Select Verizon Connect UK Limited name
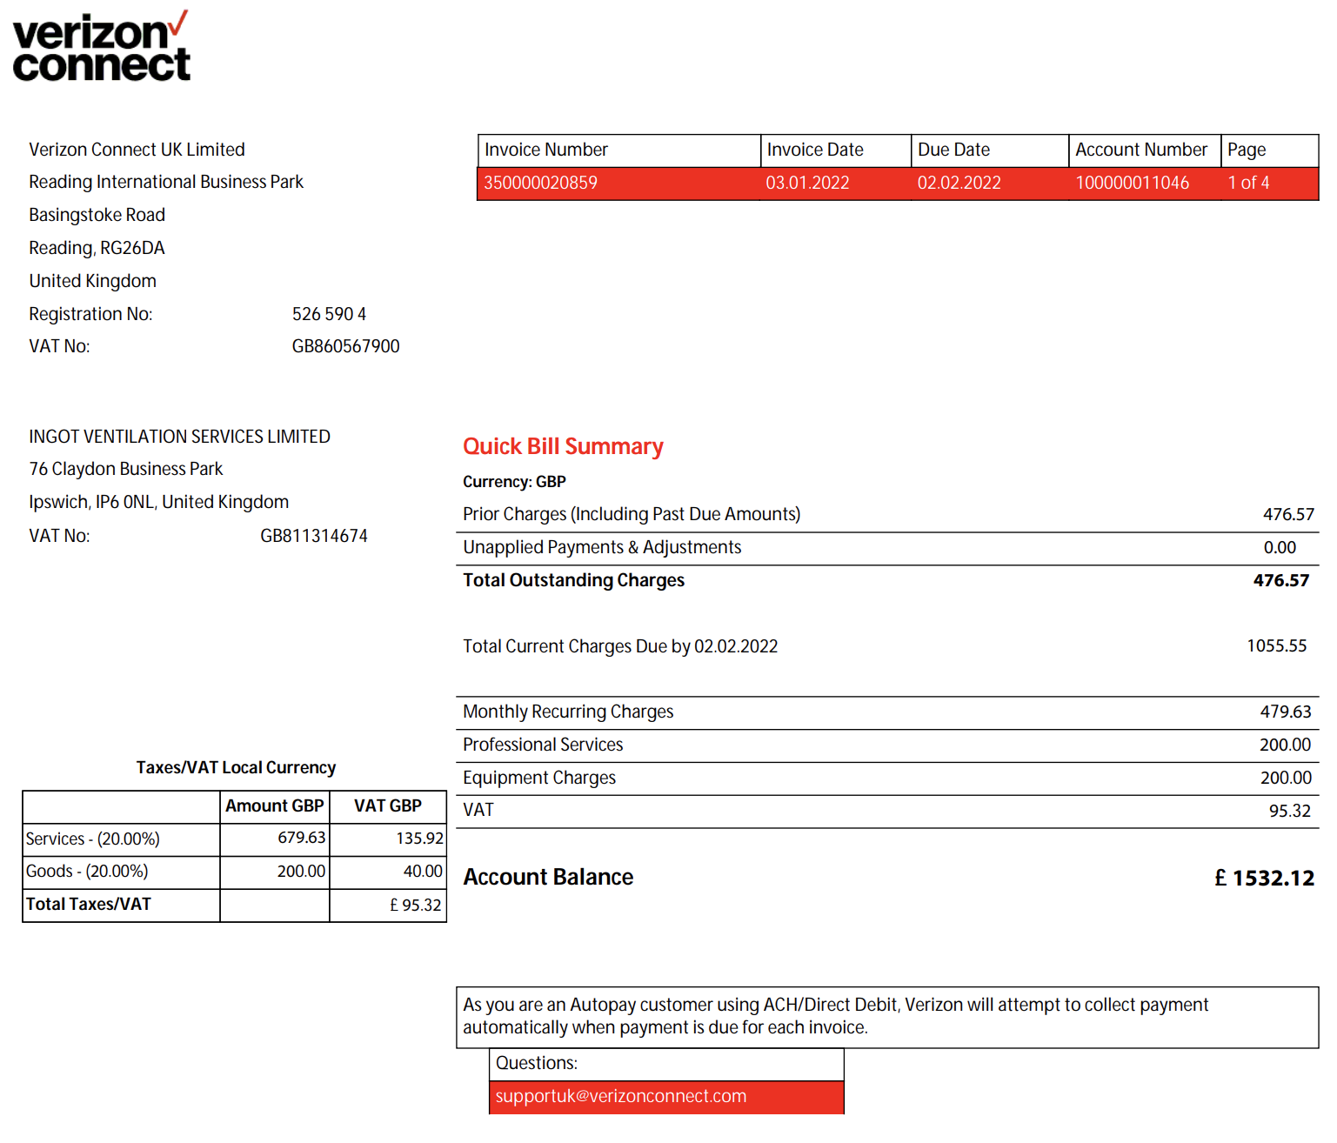 coord(137,150)
